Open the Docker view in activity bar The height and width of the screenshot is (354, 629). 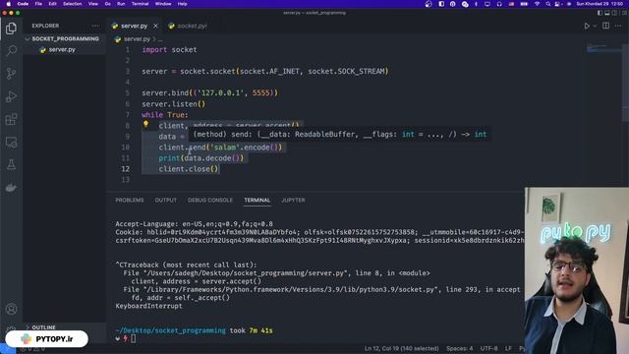[x=11, y=188]
